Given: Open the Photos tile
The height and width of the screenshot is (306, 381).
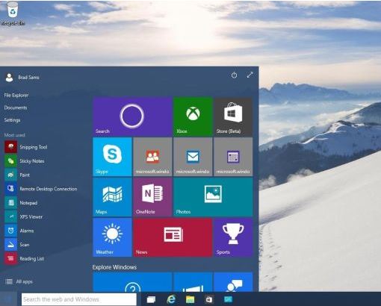Looking at the screenshot, I should pos(213,197).
